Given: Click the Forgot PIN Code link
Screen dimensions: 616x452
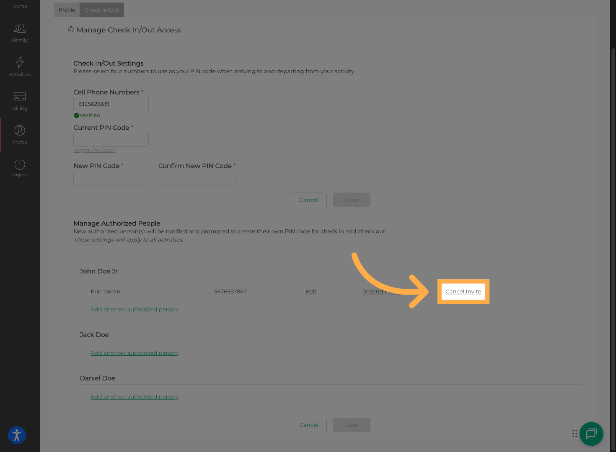Looking at the screenshot, I should [x=95, y=150].
